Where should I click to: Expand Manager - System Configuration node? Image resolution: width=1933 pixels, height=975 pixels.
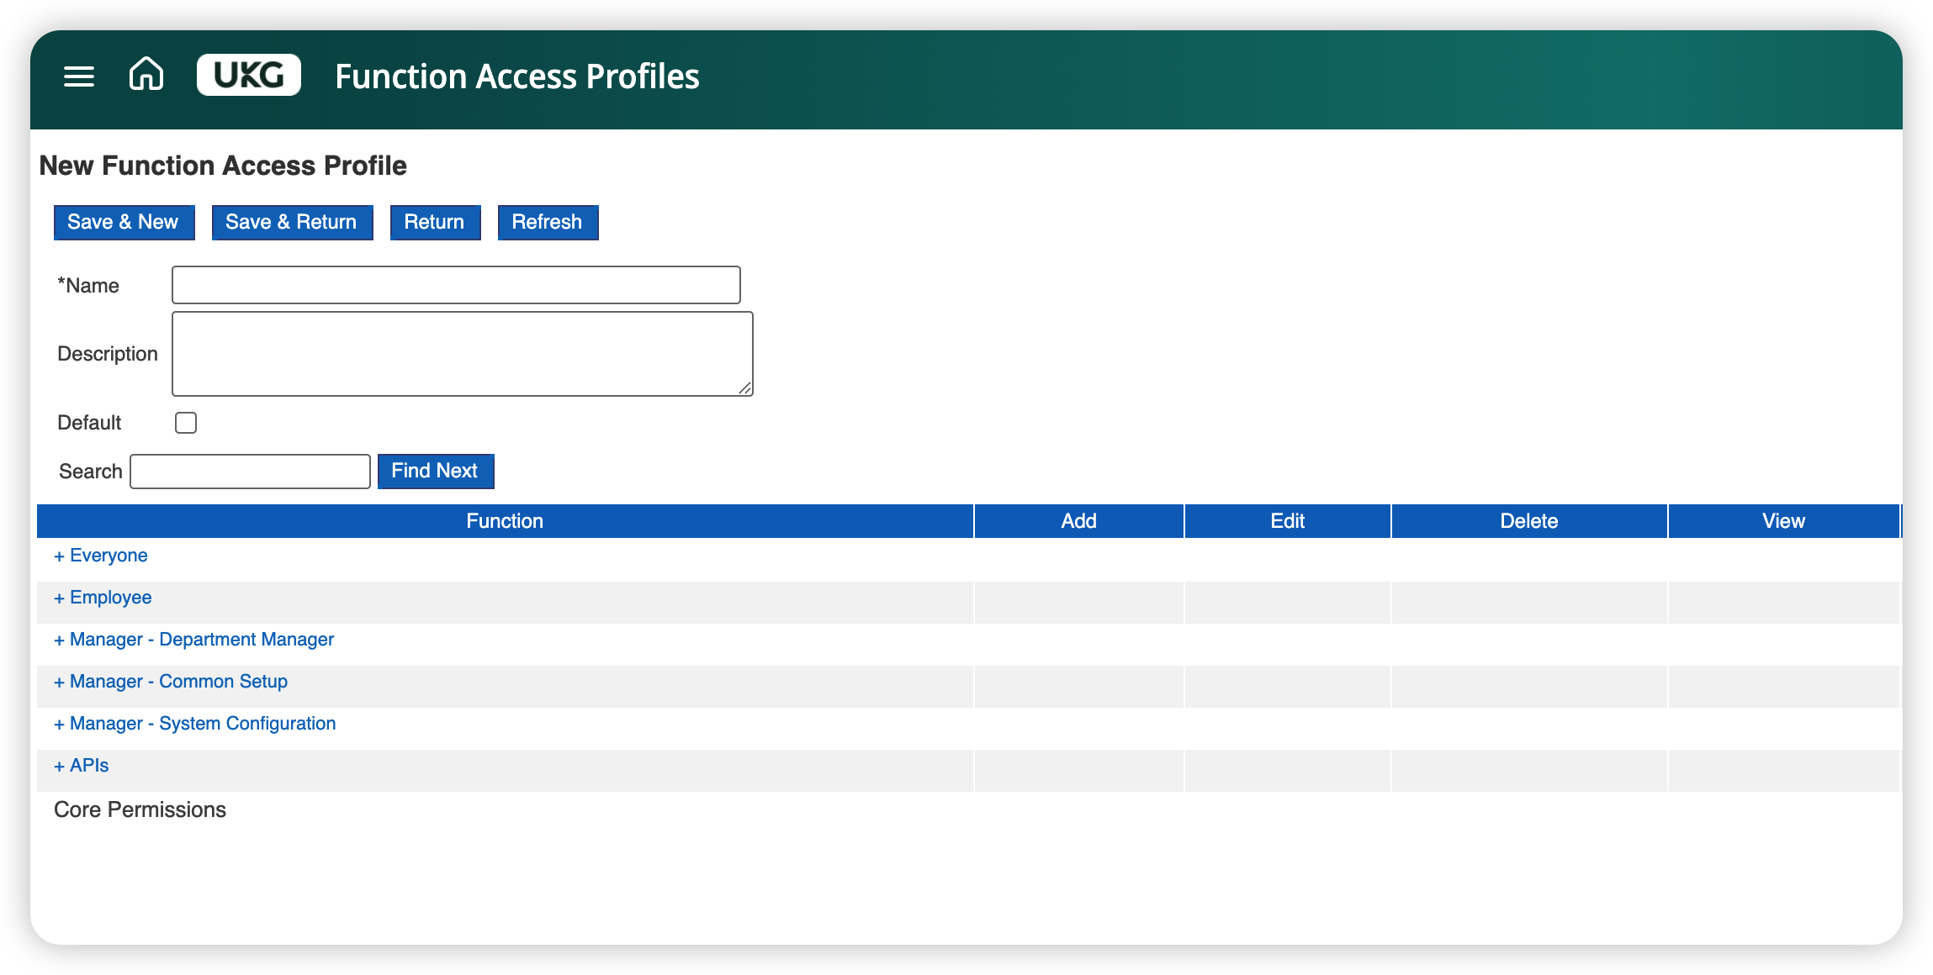pos(195,724)
